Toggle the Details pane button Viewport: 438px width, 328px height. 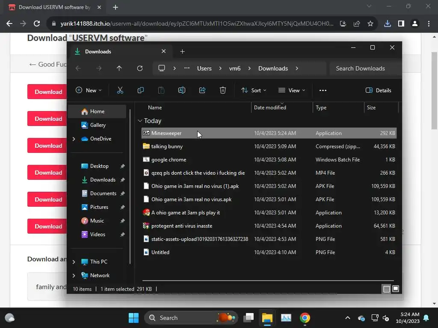tap(378, 91)
